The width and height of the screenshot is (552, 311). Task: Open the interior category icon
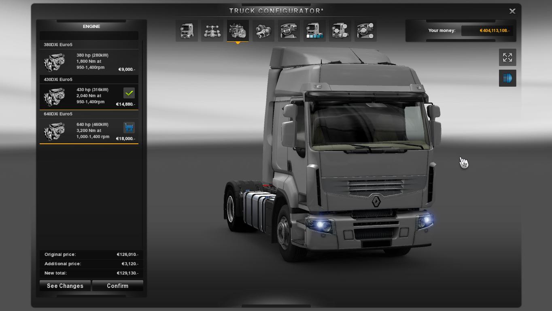289,31
